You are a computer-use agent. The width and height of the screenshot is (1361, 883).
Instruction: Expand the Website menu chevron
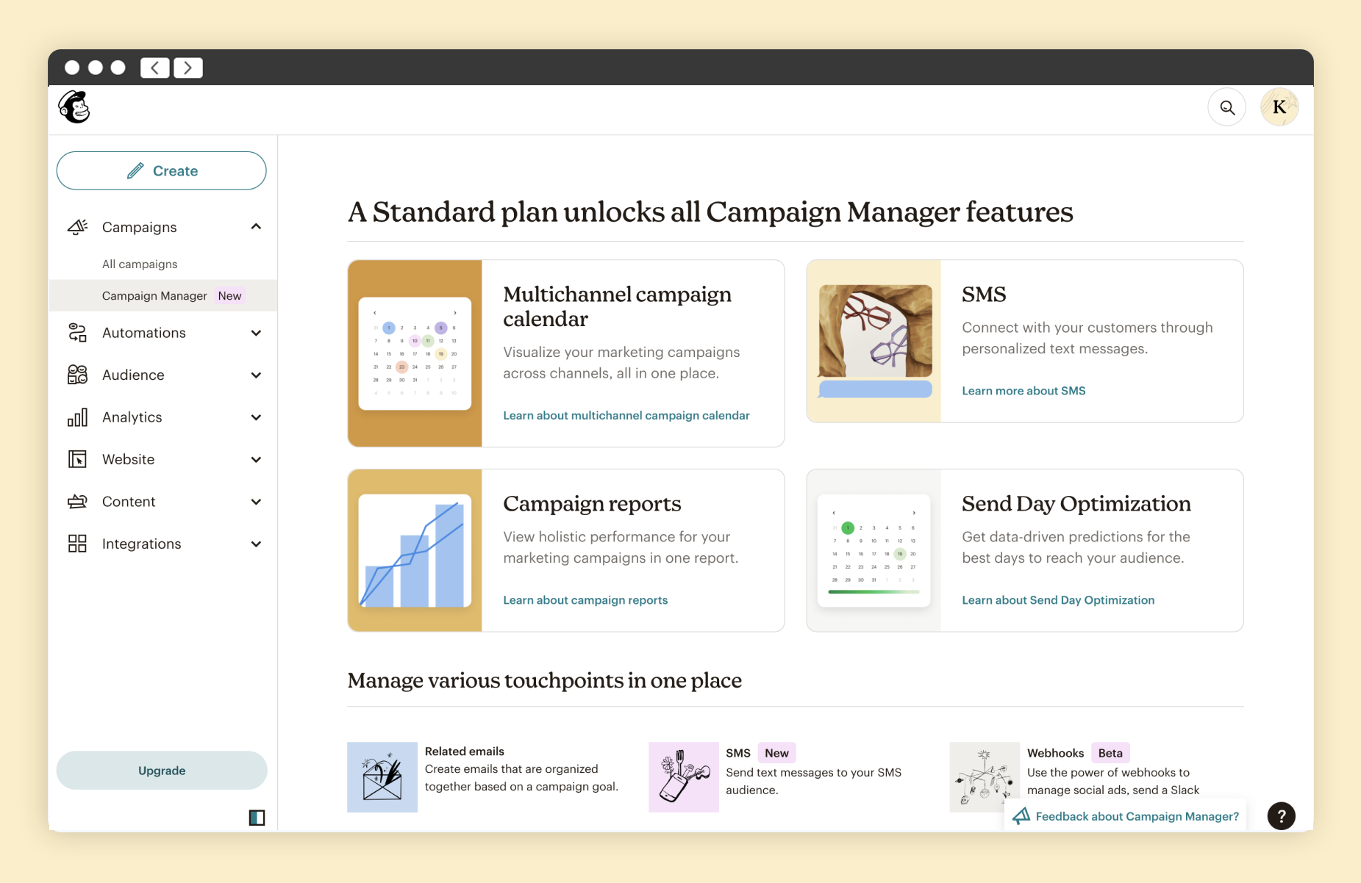(x=256, y=460)
